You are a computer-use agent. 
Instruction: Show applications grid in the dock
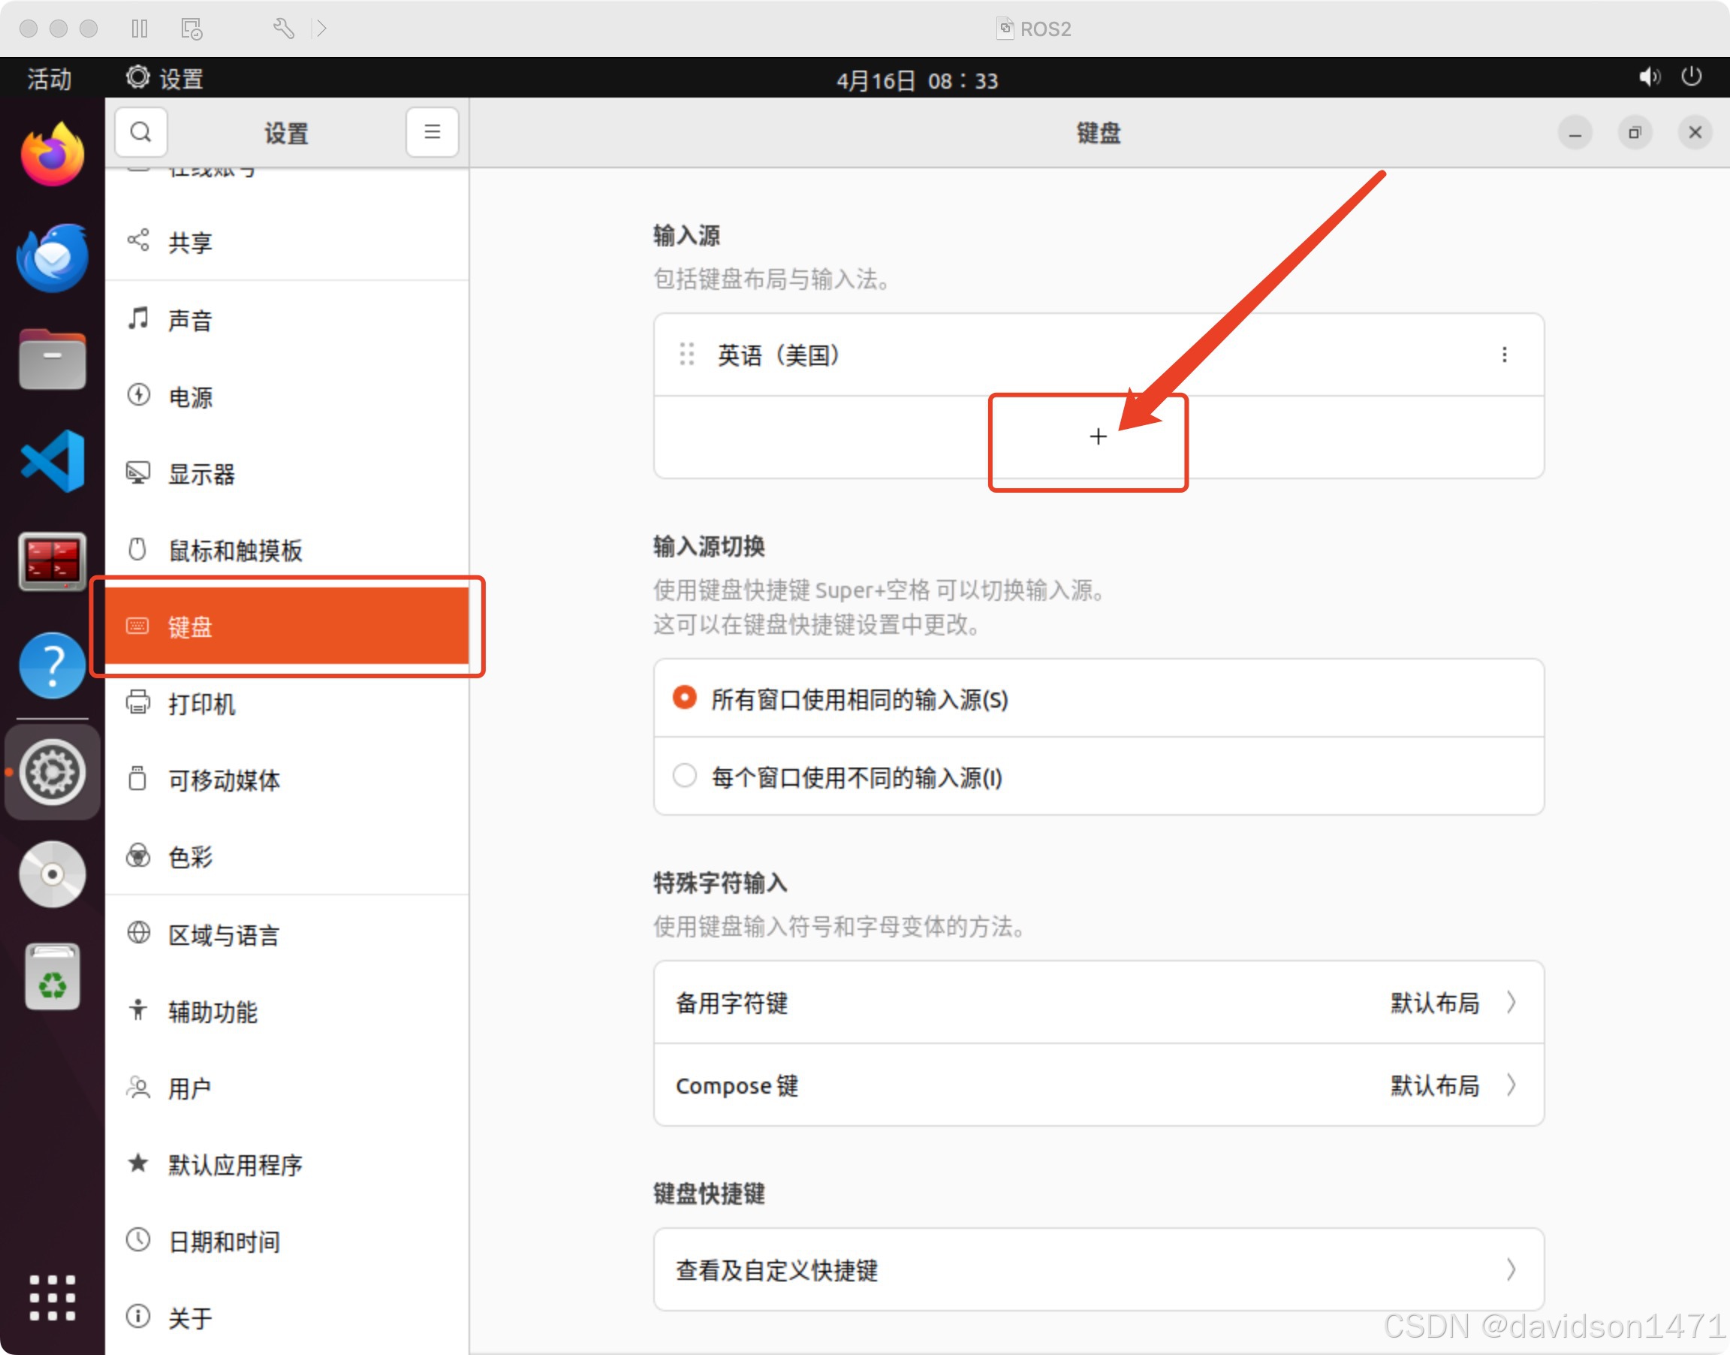click(53, 1298)
